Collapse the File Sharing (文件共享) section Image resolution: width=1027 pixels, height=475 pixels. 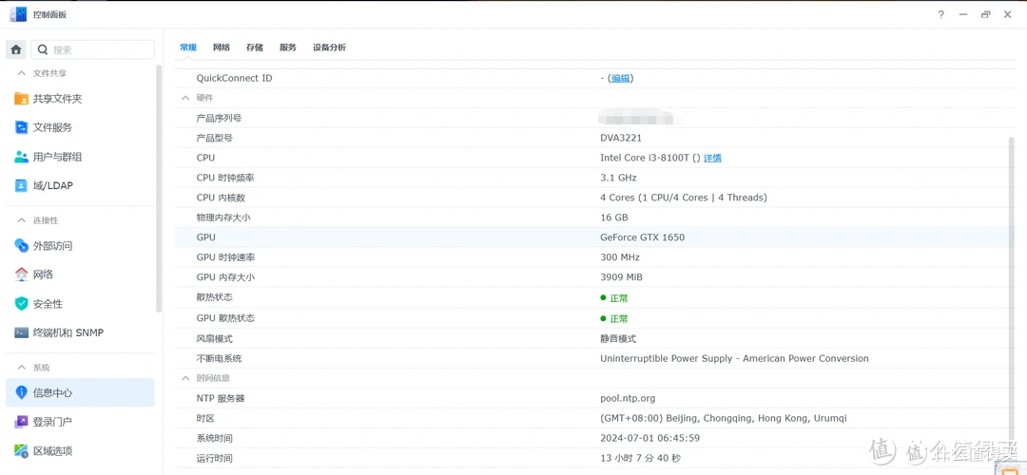[x=22, y=73]
